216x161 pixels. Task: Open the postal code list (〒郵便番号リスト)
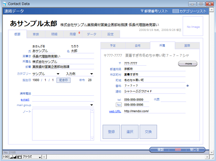(x=154, y=11)
